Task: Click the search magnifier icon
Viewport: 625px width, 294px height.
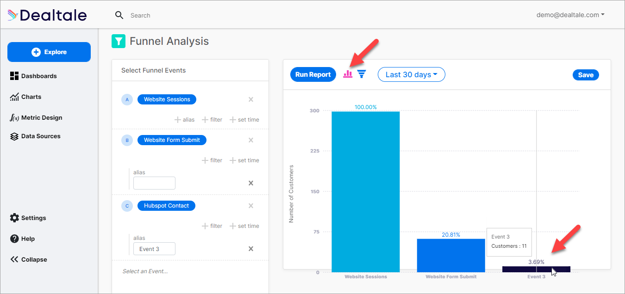Action: pyautogui.click(x=119, y=15)
